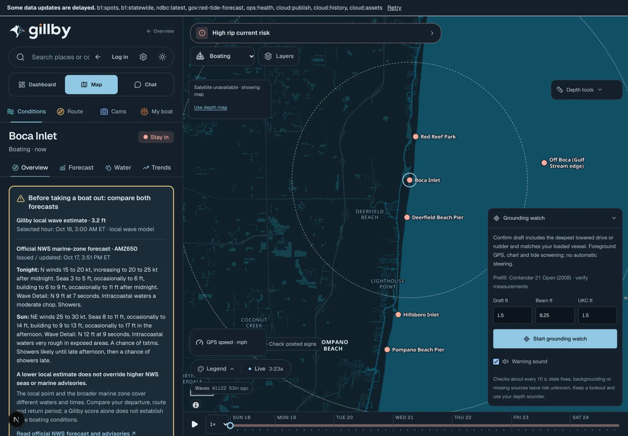Play the forecast timeline

(194, 424)
